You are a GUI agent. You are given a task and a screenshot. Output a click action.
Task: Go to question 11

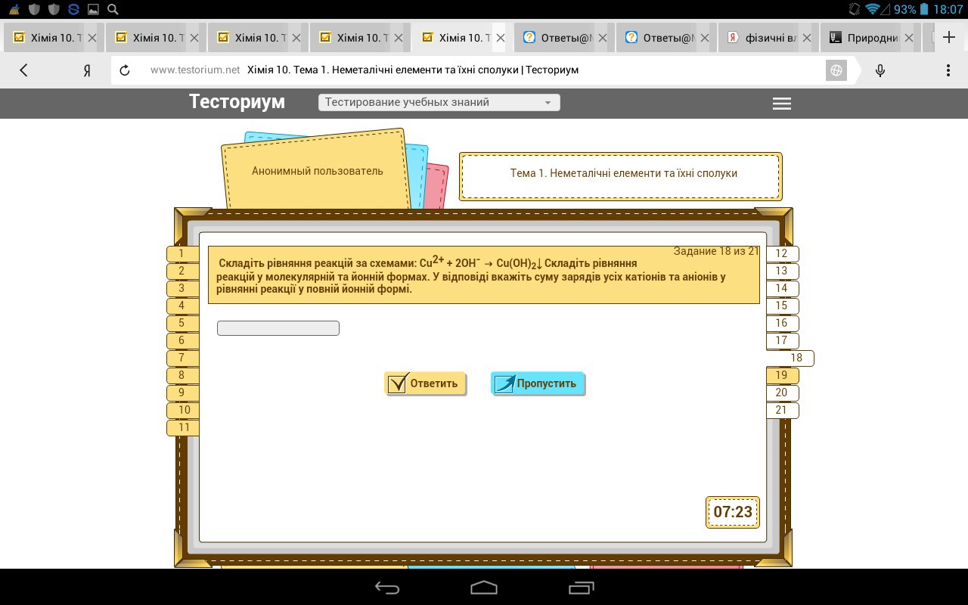click(x=183, y=427)
